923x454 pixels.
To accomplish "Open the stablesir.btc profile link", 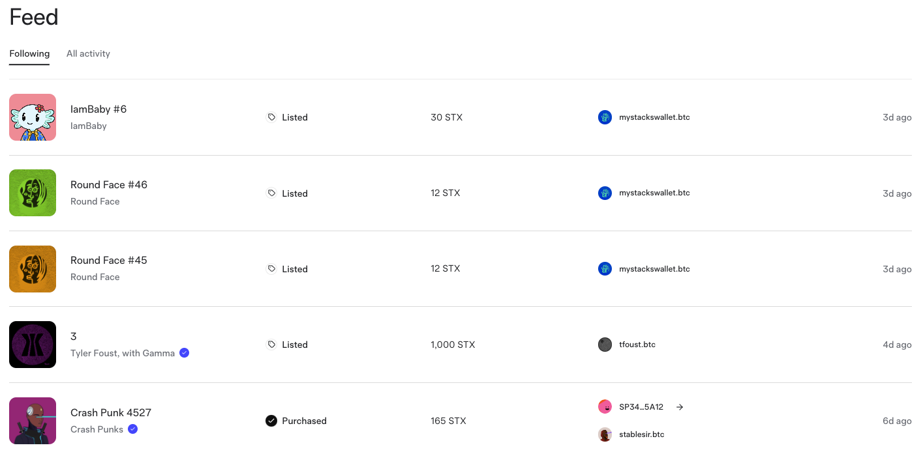I will pyautogui.click(x=642, y=434).
